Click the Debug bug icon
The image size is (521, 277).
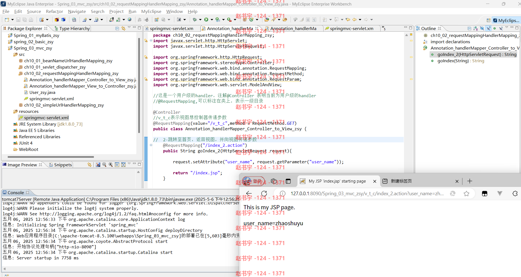coord(195,20)
